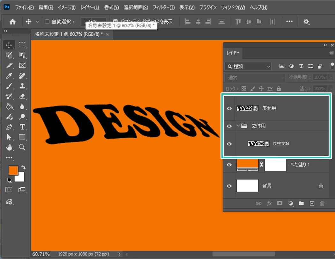Add layer mask from Layers panel
Screen dimensions: 335x259
coord(280,203)
